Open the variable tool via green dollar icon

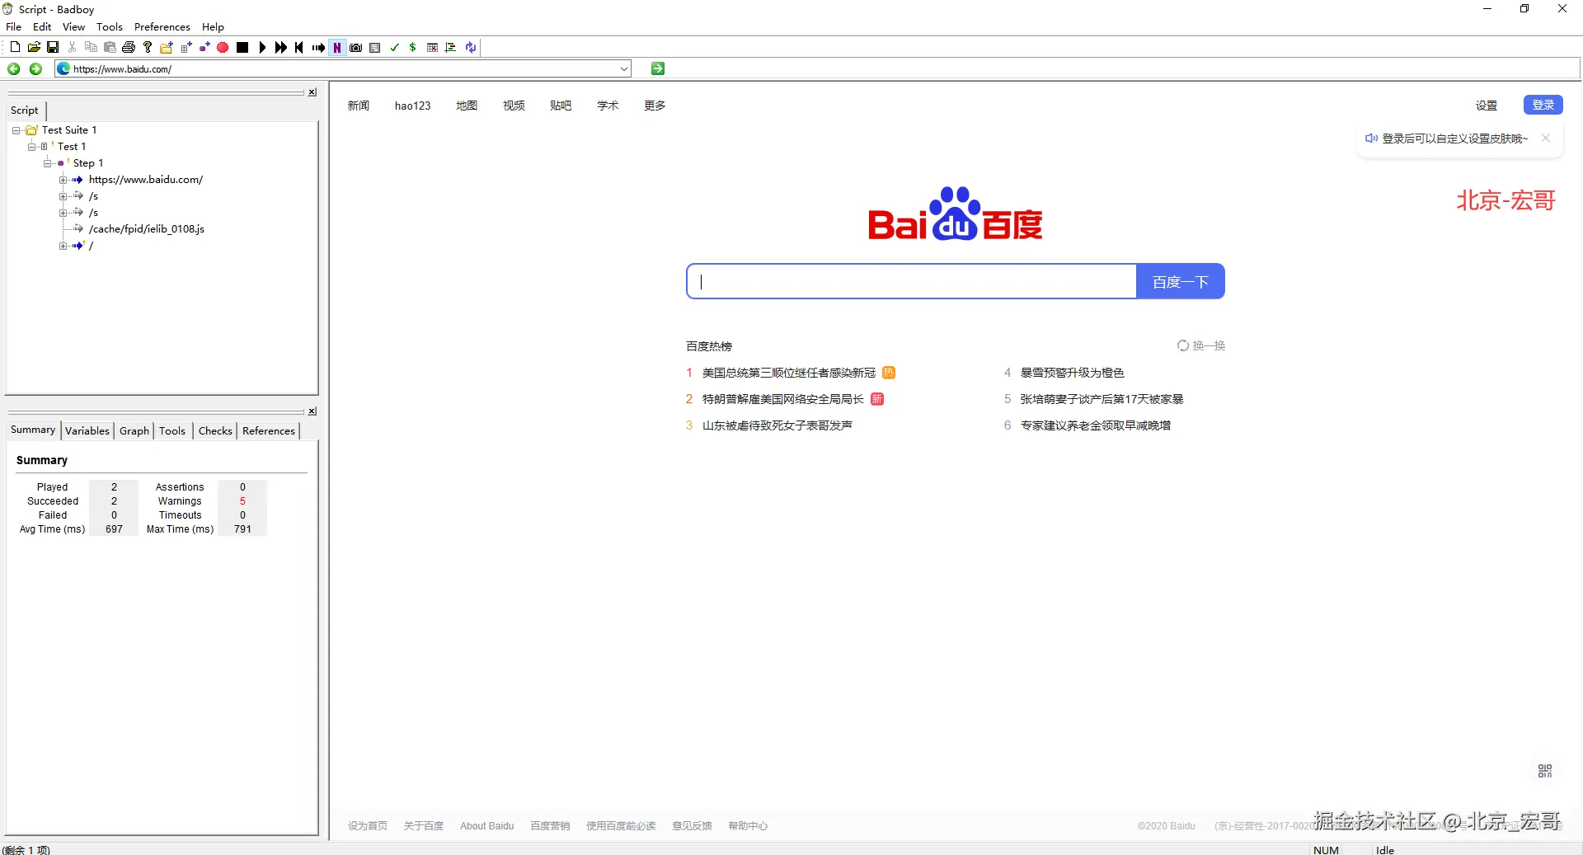pyautogui.click(x=412, y=48)
